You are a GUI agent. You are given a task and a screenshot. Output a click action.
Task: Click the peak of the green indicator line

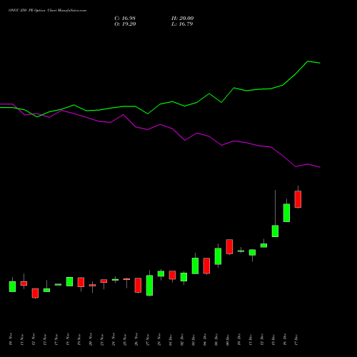click(308, 61)
